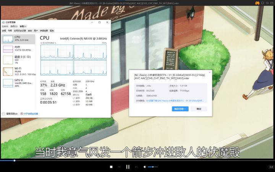Viewport: 275px width, 172px height.
Task: Click the 2.23 GHz speed value
Action: point(58,85)
